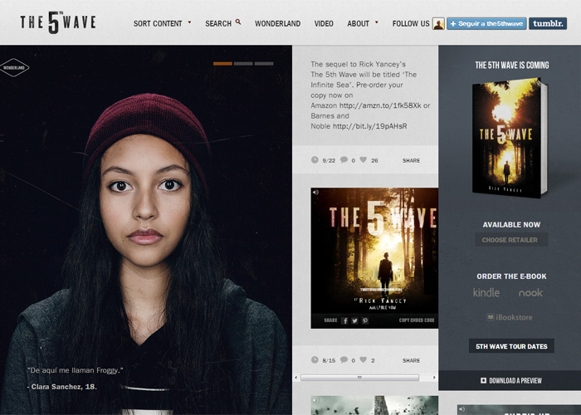Open the amzn.to Amazon link
Screen dimensions: 581x415
[380, 105]
